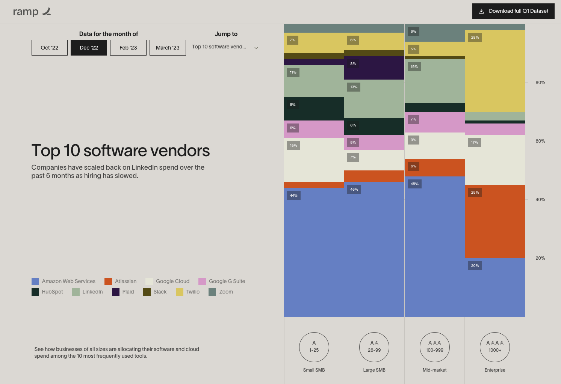Click the 15% Google Cloud label in Small SMB
Image resolution: width=561 pixels, height=384 pixels.
(293, 146)
